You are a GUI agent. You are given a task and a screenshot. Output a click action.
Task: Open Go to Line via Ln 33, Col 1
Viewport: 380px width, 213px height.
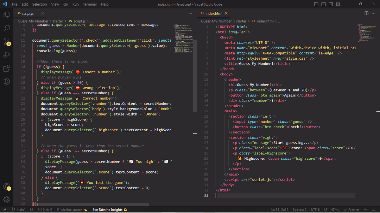pyautogui.click(x=280, y=210)
